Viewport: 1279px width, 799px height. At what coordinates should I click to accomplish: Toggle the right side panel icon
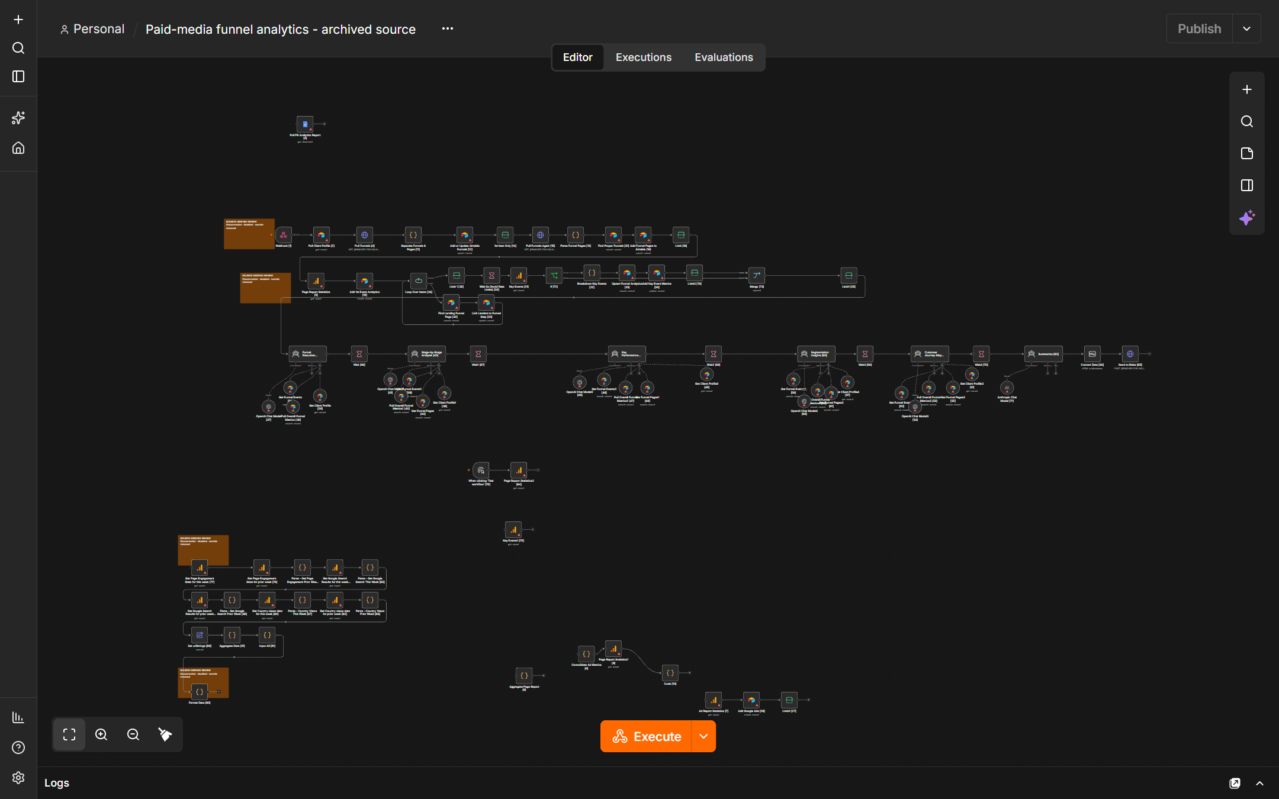click(x=1247, y=185)
